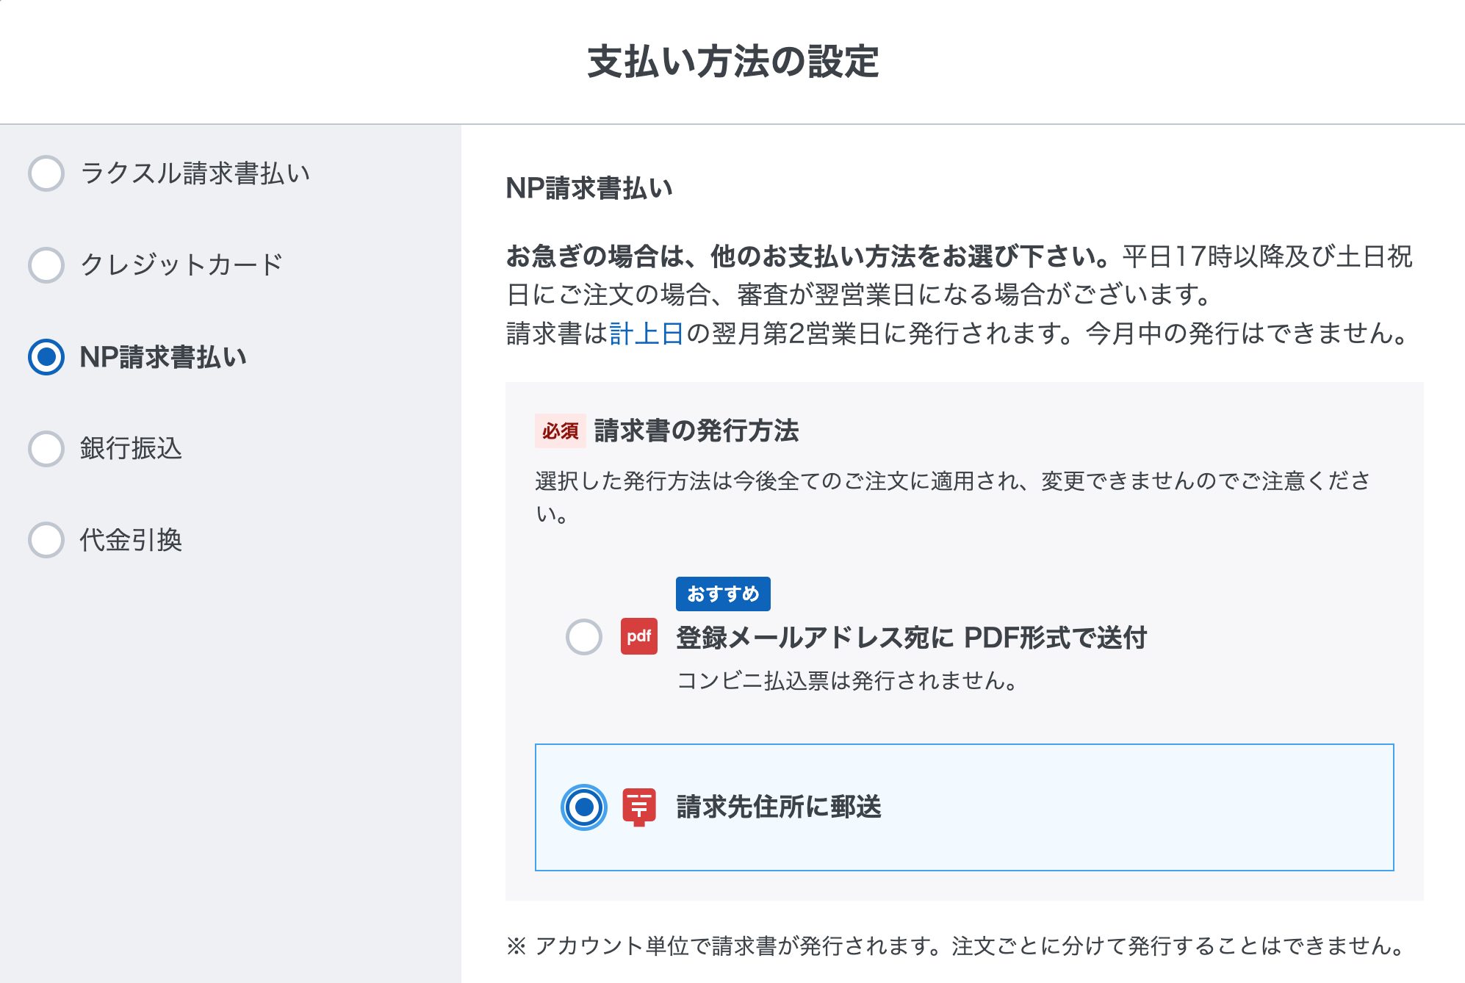Select クレジットカード payment radio button
1465x983 pixels.
[x=46, y=264]
